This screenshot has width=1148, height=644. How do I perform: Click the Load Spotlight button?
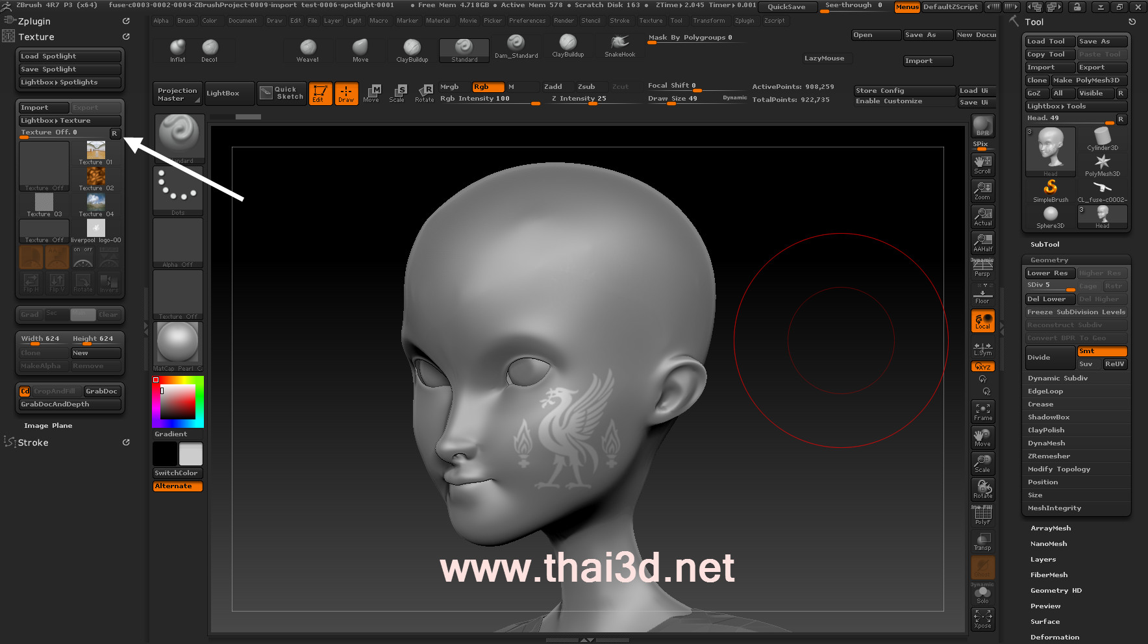[x=69, y=56]
